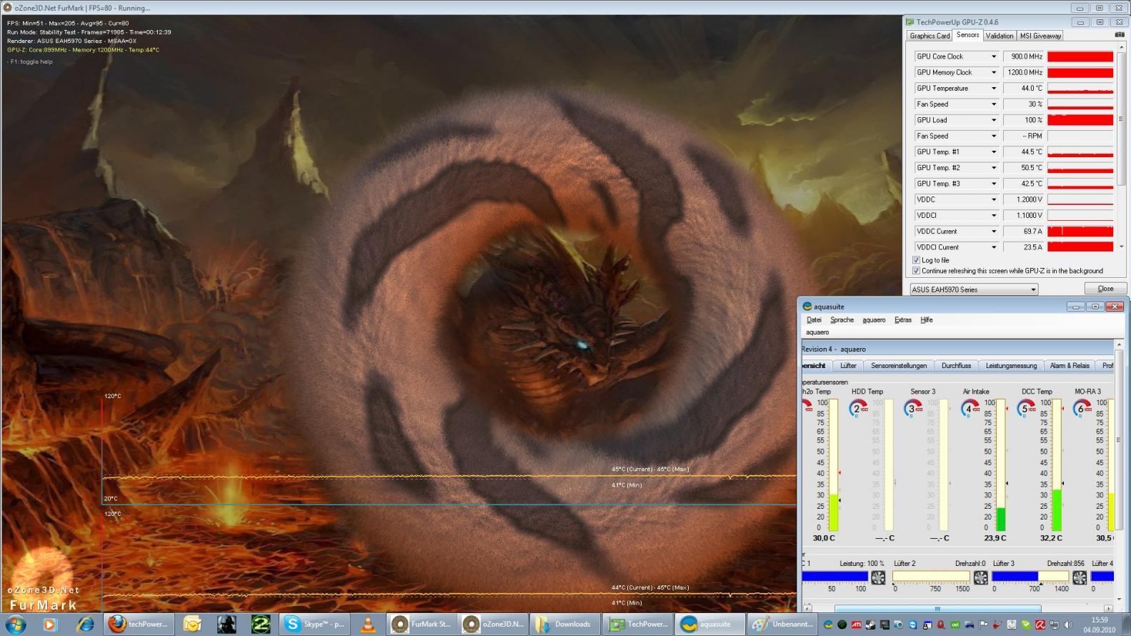Switch to Alarm & Relais tab
The height and width of the screenshot is (636, 1131).
(x=1070, y=365)
